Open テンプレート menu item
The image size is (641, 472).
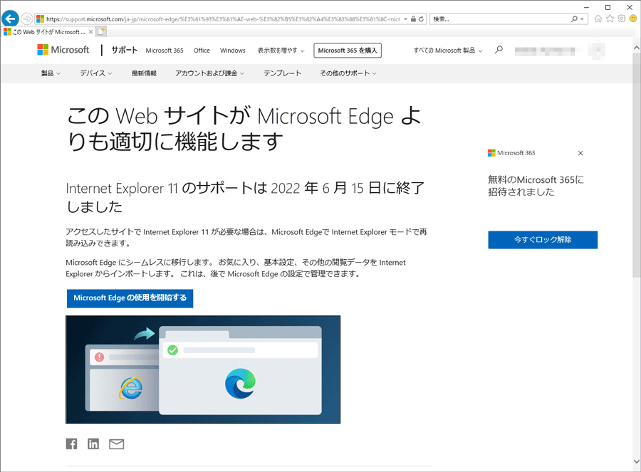pyautogui.click(x=282, y=73)
